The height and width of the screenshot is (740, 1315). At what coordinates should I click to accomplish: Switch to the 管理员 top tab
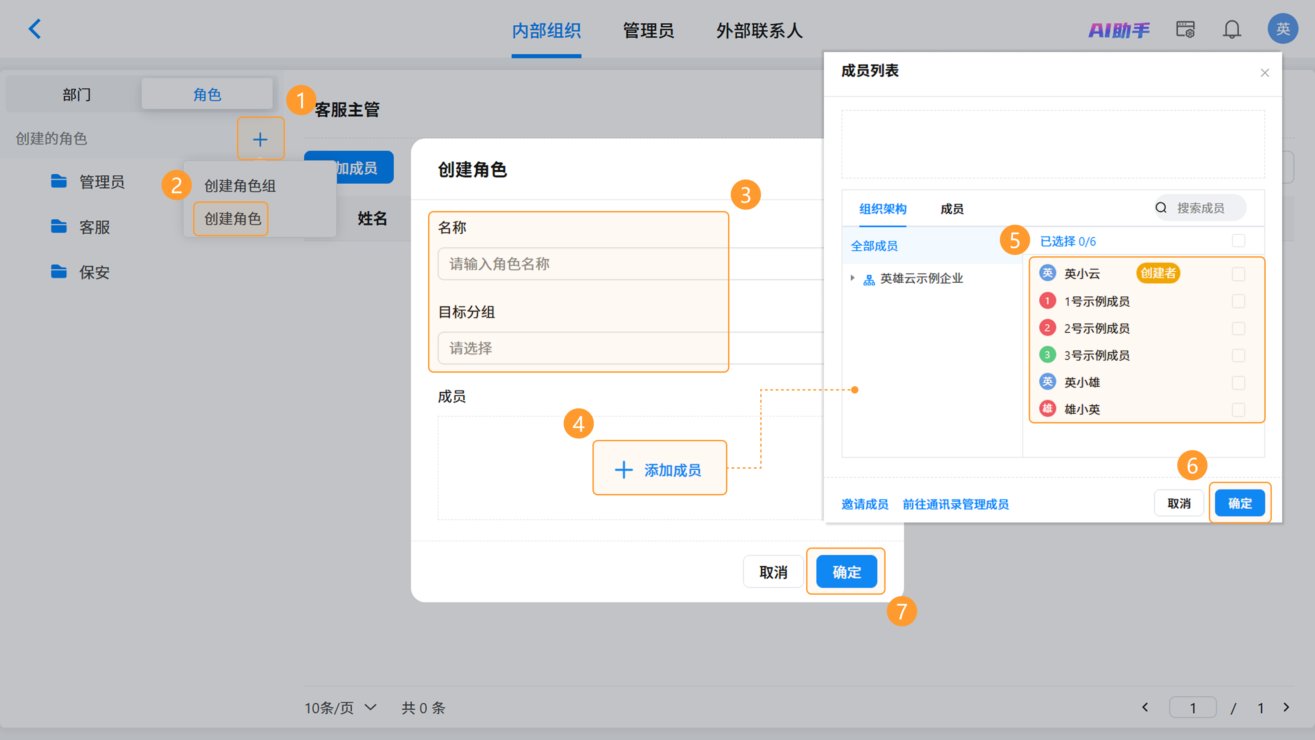point(648,30)
